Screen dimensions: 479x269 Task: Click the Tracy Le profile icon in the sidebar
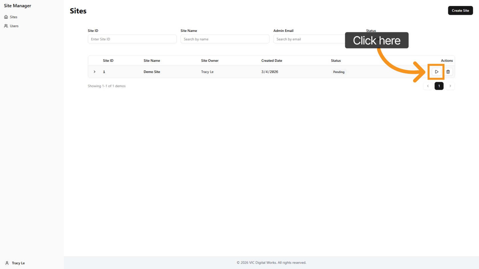pos(7,263)
